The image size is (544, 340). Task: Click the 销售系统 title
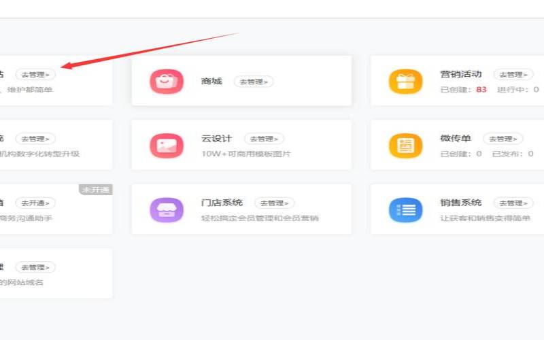461,203
